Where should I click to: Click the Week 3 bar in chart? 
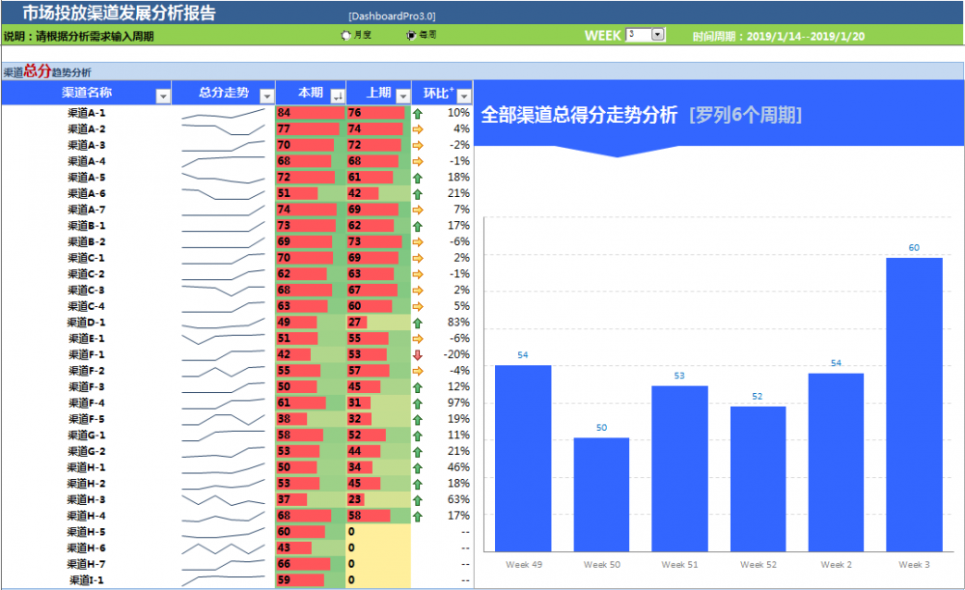(914, 404)
